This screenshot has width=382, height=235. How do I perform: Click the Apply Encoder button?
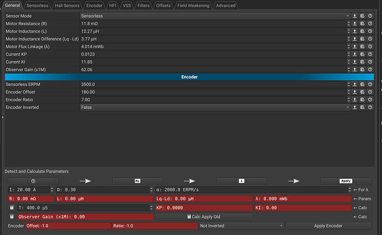point(328,226)
